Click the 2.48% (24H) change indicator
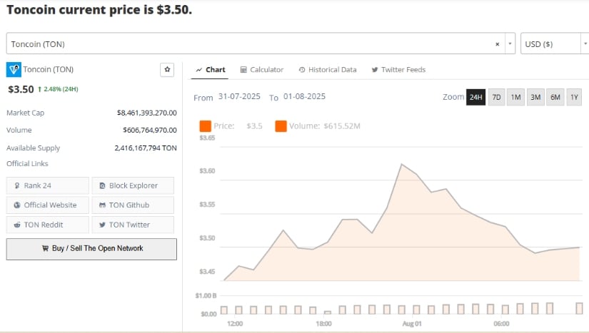This screenshot has width=589, height=333. [x=59, y=89]
